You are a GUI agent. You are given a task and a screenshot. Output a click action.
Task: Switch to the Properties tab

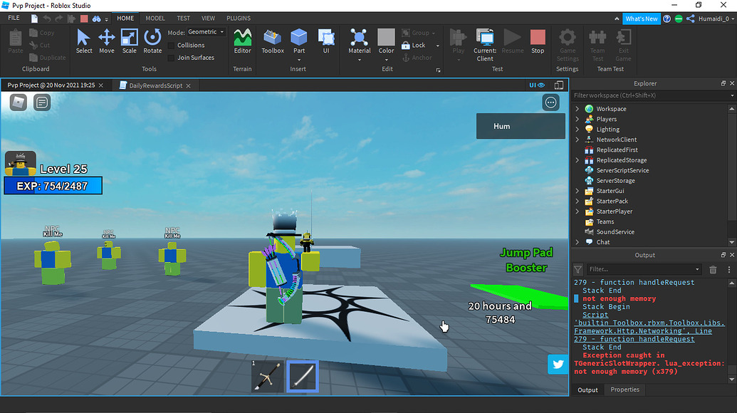click(624, 390)
